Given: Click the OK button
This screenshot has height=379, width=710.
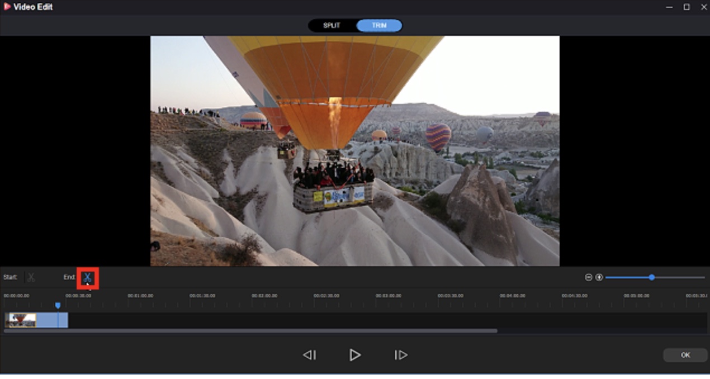Looking at the screenshot, I should click(685, 355).
